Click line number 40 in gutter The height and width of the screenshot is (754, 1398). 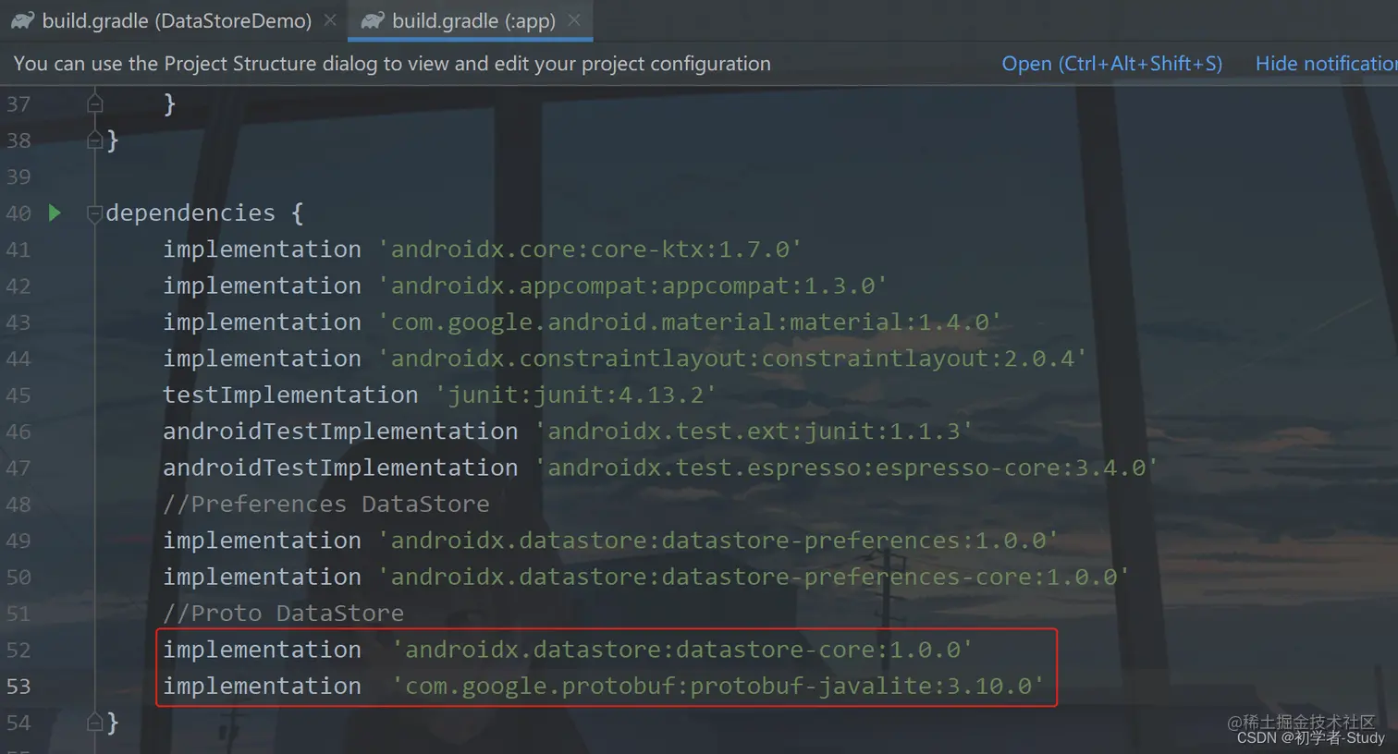click(18, 213)
